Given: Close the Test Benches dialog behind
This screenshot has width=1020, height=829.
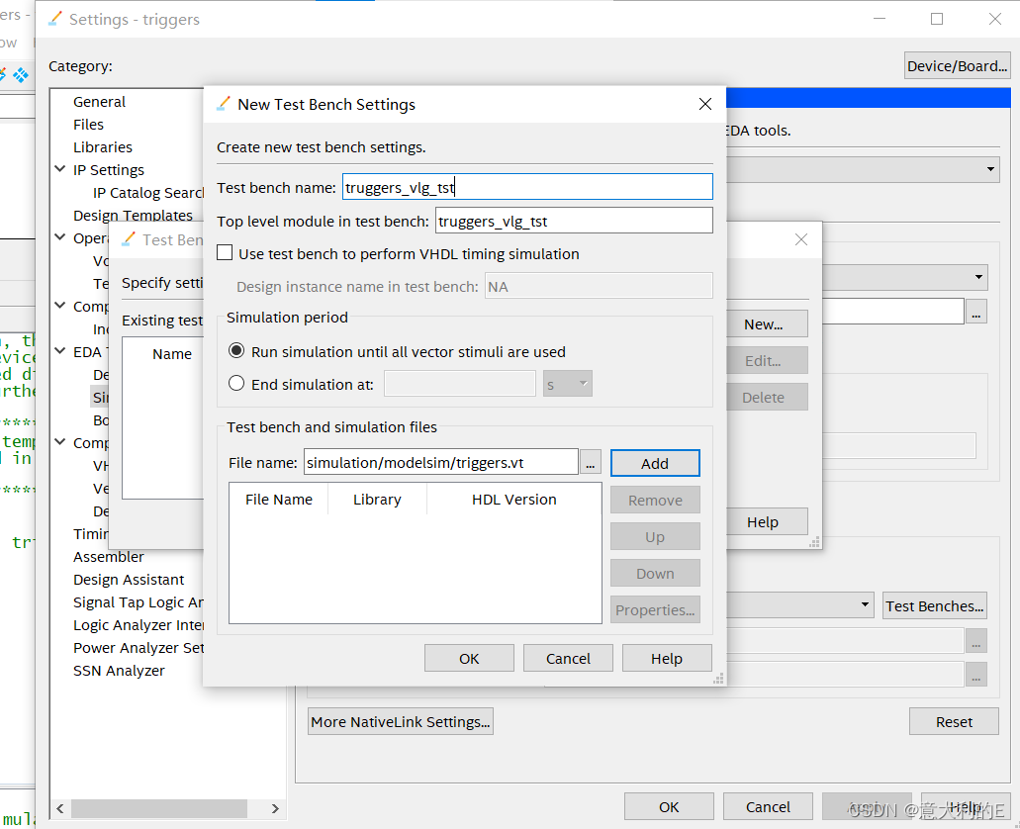Looking at the screenshot, I should (x=801, y=239).
